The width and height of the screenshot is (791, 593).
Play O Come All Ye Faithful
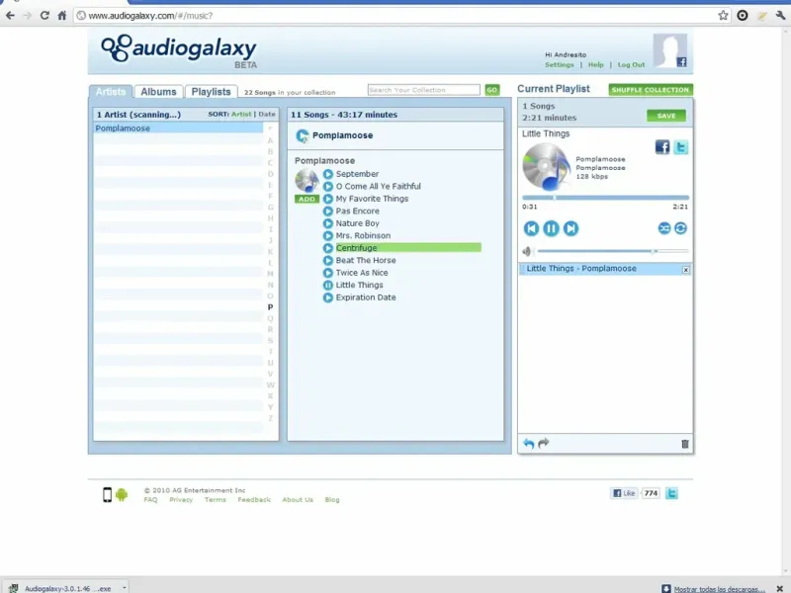(x=328, y=187)
